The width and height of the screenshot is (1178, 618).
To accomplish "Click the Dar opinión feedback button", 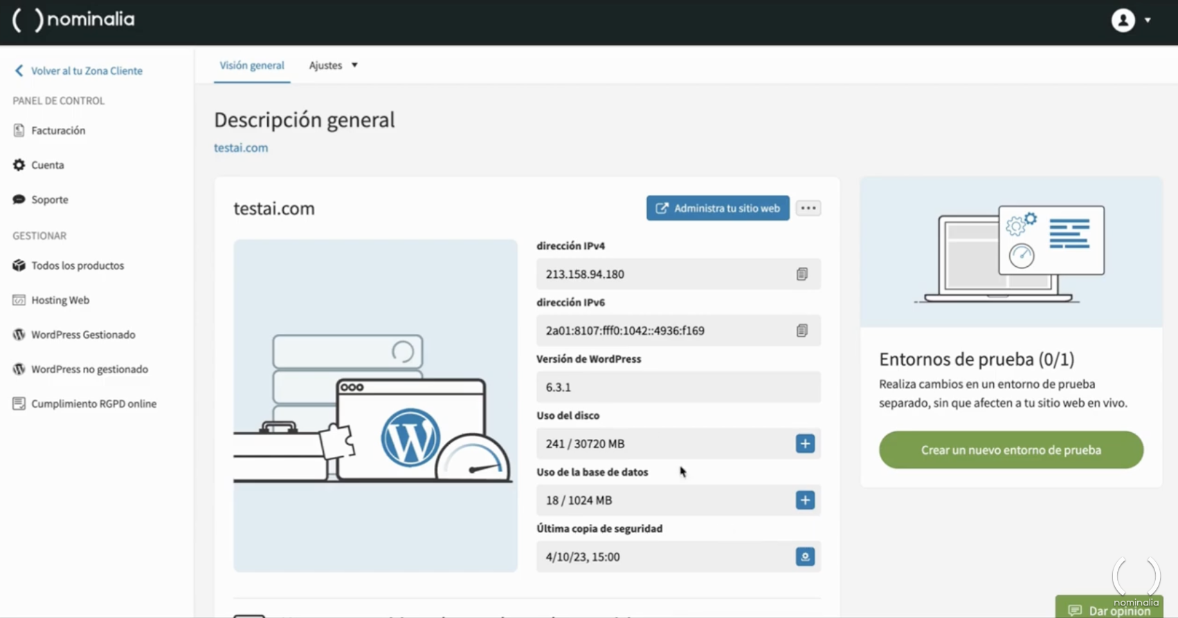I will tap(1109, 610).
